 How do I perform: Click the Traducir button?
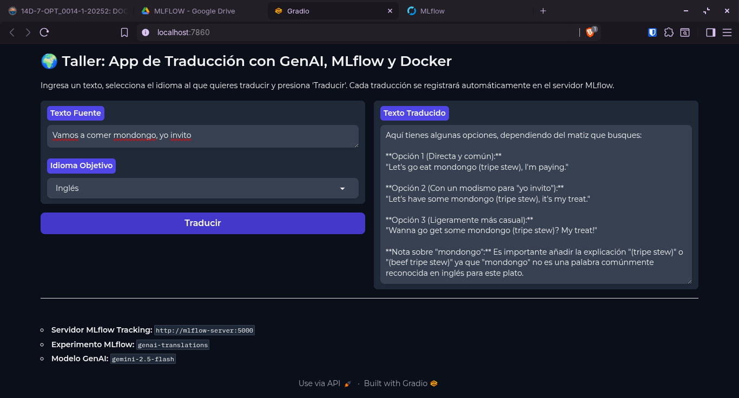tap(203, 223)
